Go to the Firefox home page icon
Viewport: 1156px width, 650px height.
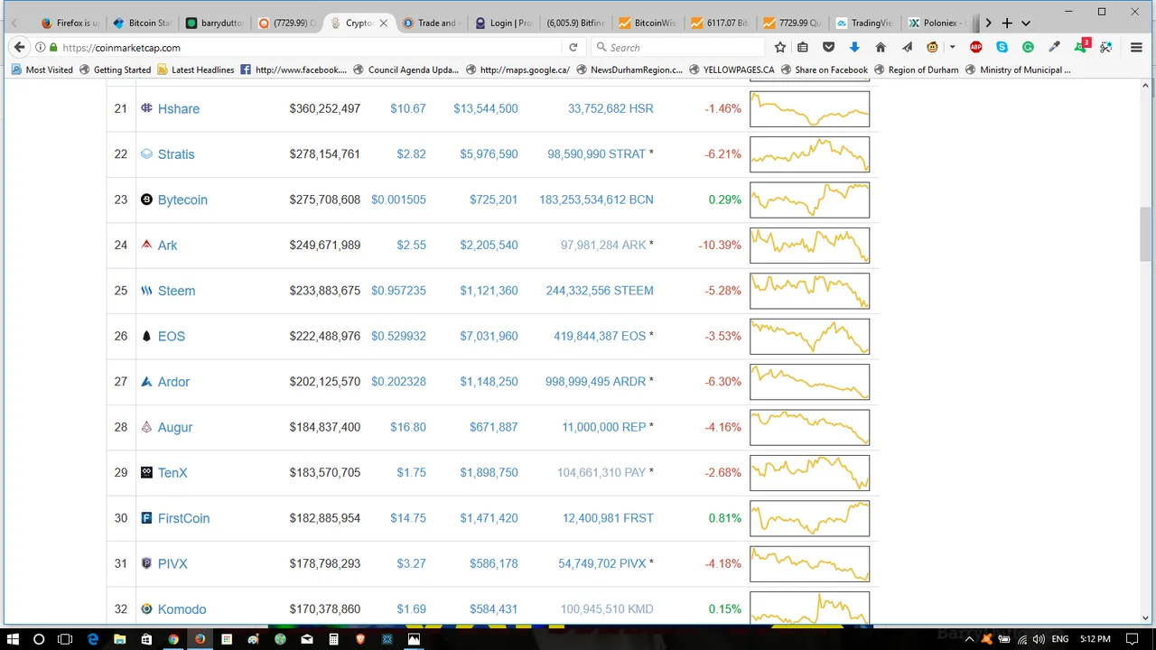click(x=881, y=47)
